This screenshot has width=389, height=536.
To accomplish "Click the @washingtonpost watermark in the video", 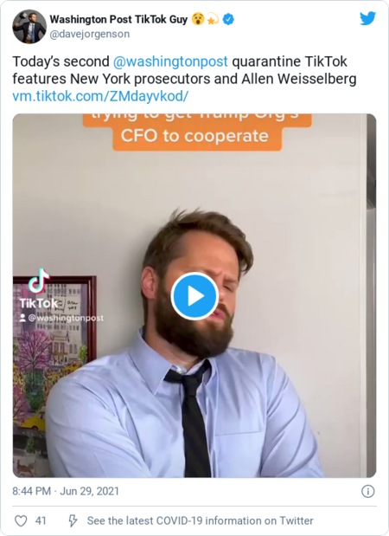I will 61,318.
